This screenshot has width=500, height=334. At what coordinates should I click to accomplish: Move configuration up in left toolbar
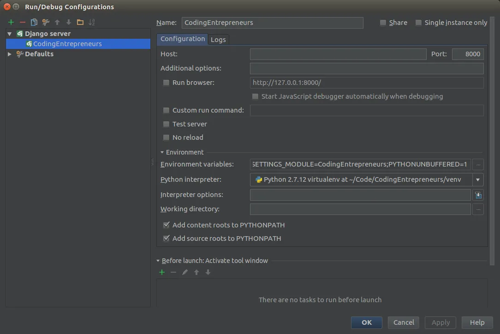57,22
